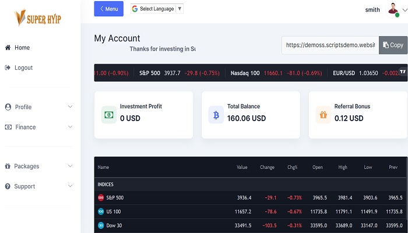
Task: Open the Investment Profit card
Action: coord(143,115)
